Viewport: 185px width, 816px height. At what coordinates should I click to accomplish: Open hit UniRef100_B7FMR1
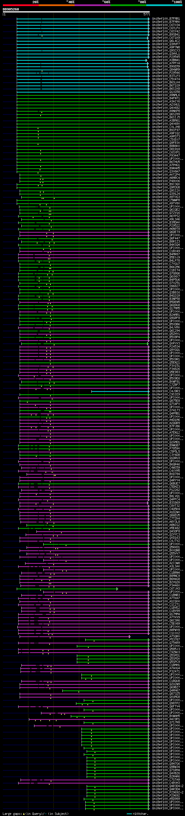pos(166,19)
